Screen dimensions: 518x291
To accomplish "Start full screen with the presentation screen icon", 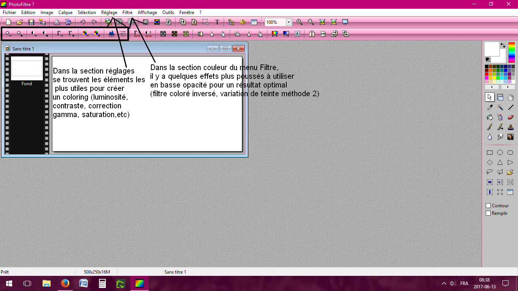I will click(345, 22).
